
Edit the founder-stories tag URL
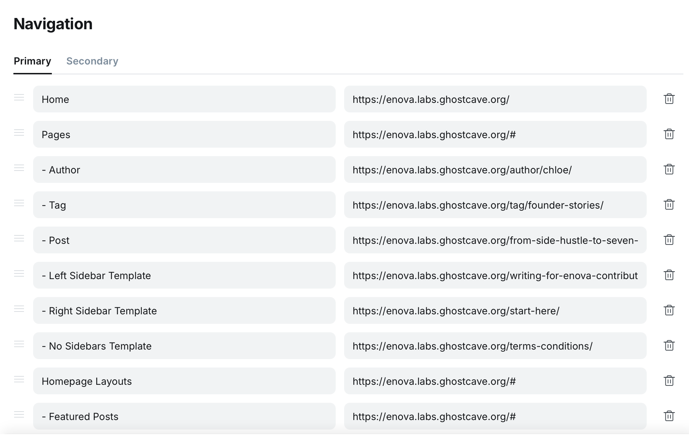(x=495, y=205)
